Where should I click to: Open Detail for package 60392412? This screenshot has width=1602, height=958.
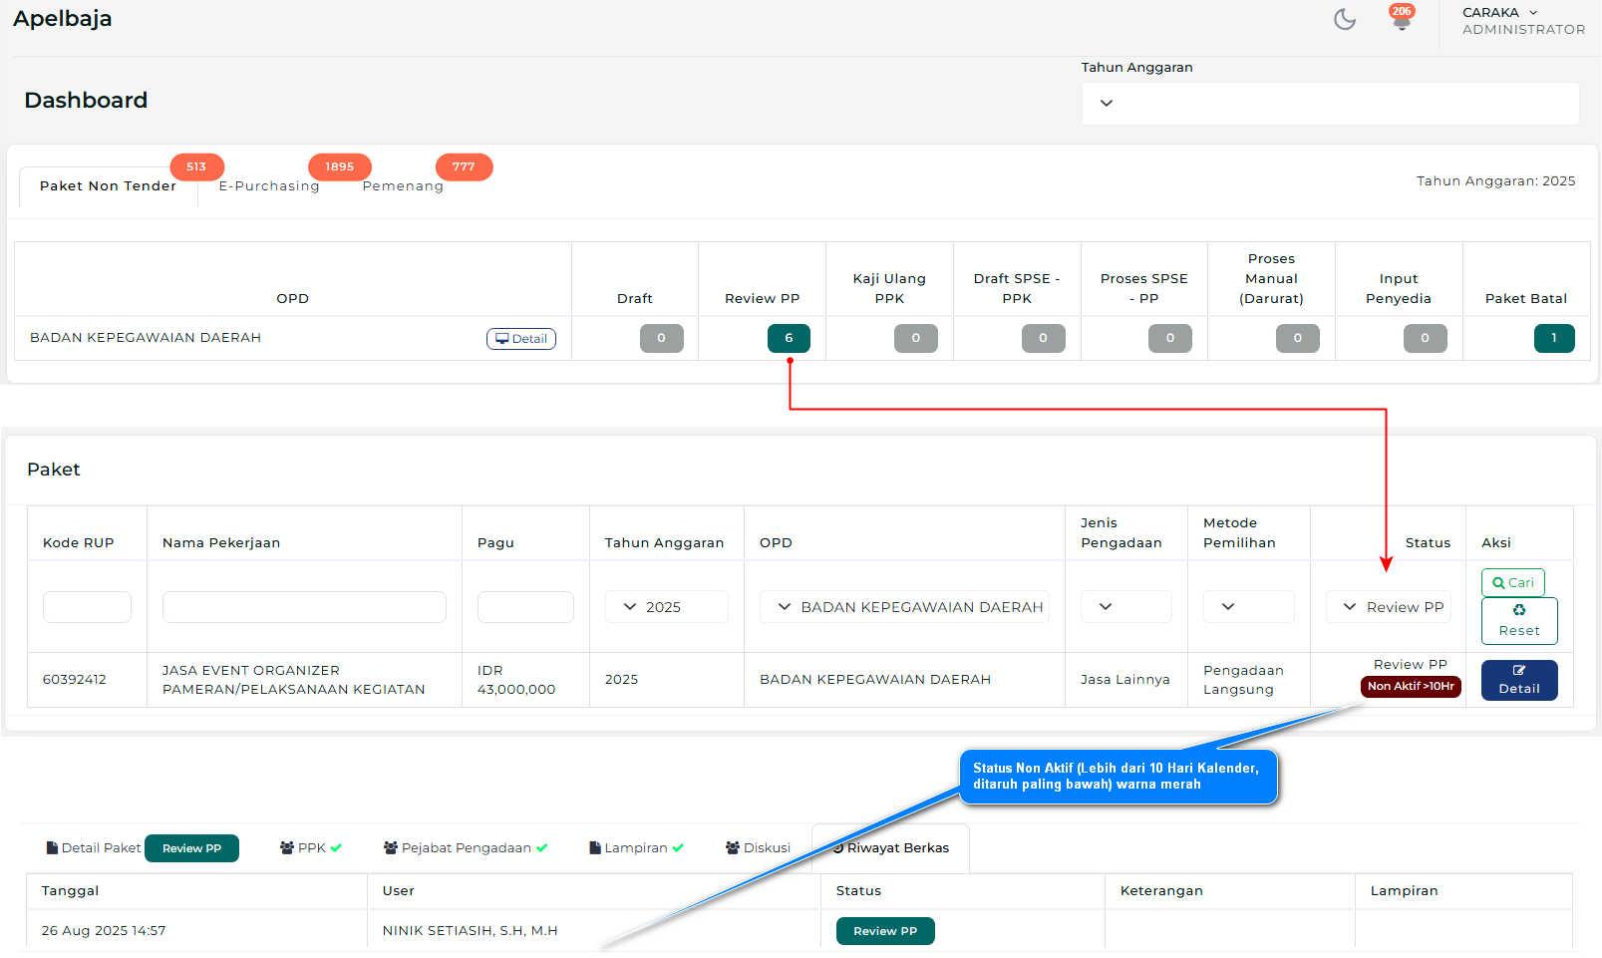click(1518, 680)
